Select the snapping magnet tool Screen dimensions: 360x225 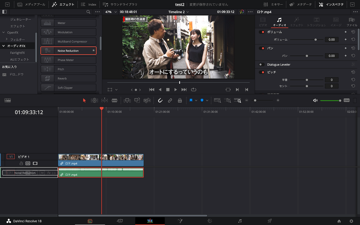point(160,100)
